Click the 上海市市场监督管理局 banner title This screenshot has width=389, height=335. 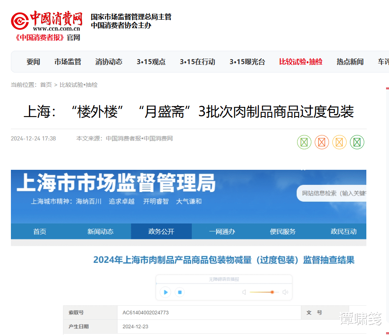pos(116,183)
